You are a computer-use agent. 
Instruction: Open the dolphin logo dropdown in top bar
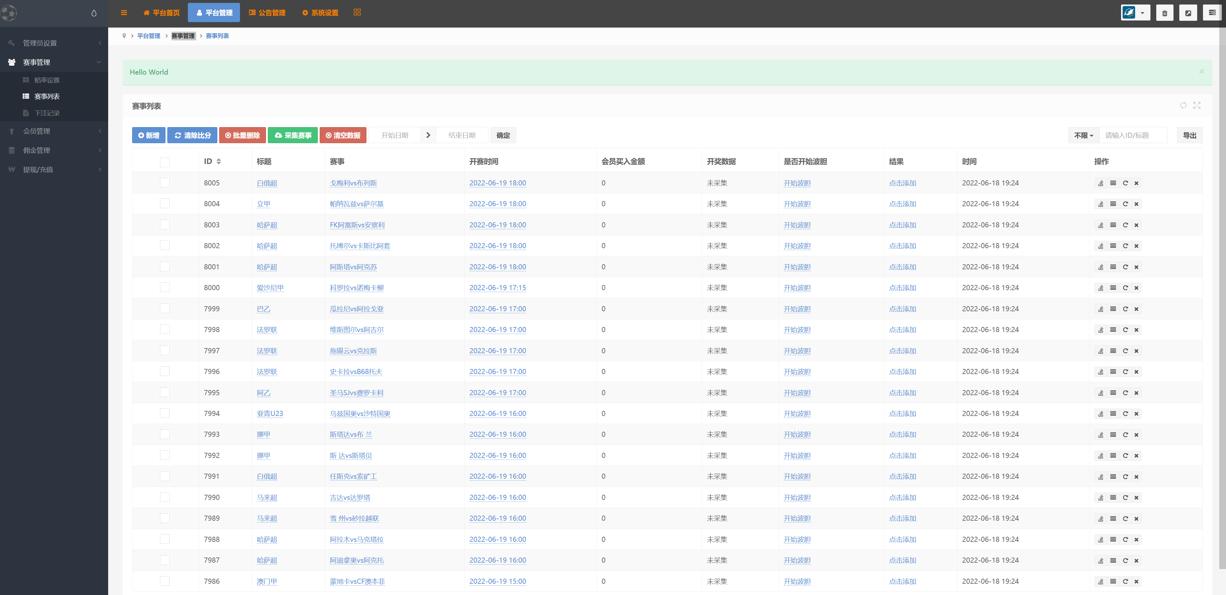tap(1135, 13)
